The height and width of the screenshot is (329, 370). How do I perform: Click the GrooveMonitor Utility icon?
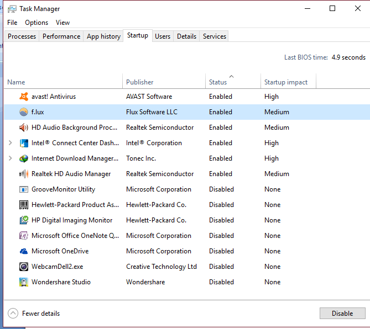pyautogui.click(x=24, y=189)
